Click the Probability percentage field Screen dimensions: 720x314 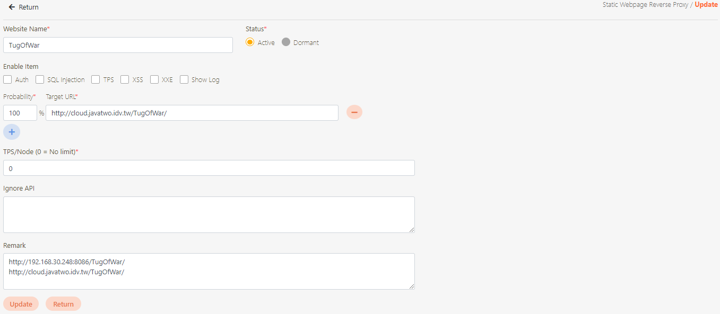(20, 113)
